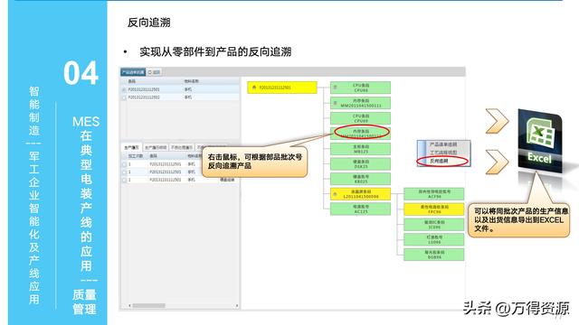Select the 硬盘条码 DSK25 node
579x325 pixels.
tap(360, 164)
